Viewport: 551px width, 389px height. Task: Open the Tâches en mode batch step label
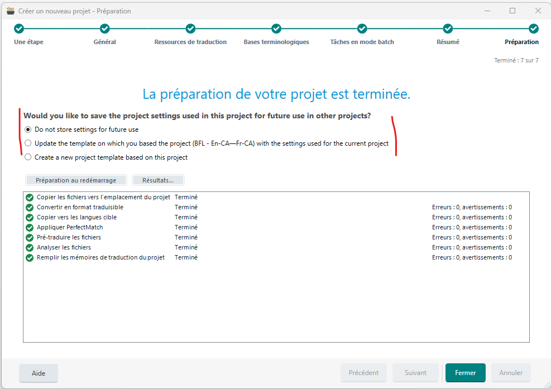point(362,42)
